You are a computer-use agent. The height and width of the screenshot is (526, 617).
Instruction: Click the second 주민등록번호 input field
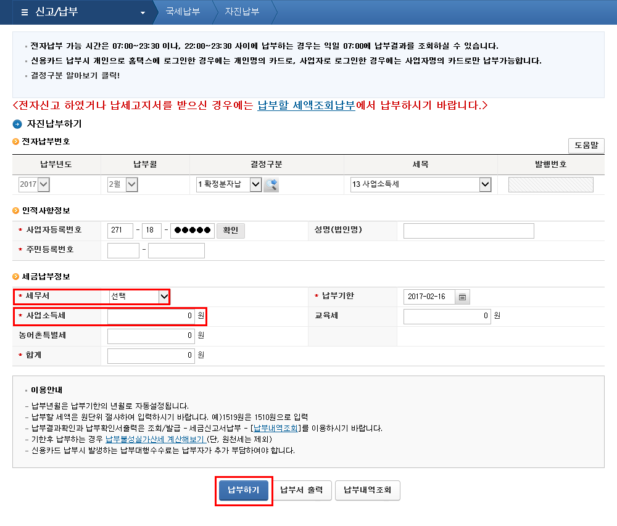coord(176,250)
